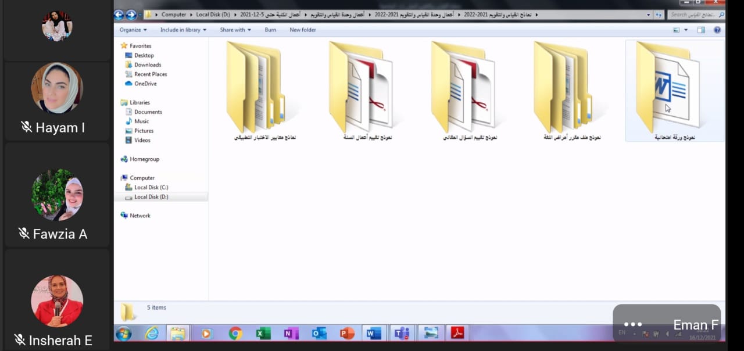Open Music library in the sidebar
This screenshot has width=744, height=351.
[x=141, y=121]
